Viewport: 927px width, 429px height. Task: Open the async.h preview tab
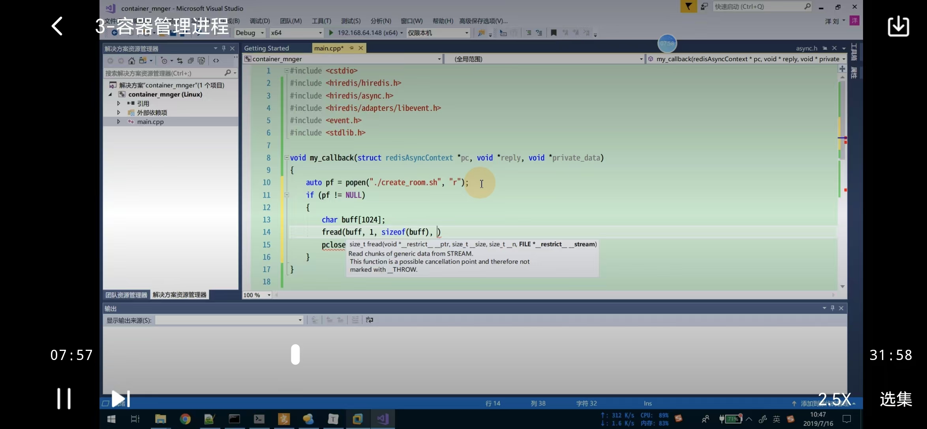pyautogui.click(x=806, y=48)
